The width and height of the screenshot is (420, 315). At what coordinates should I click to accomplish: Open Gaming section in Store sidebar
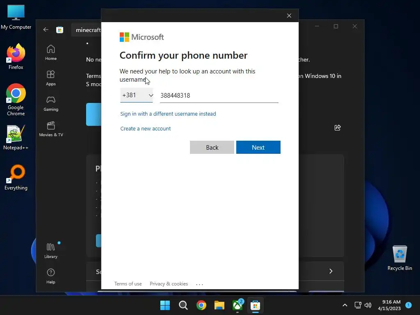(x=50, y=104)
